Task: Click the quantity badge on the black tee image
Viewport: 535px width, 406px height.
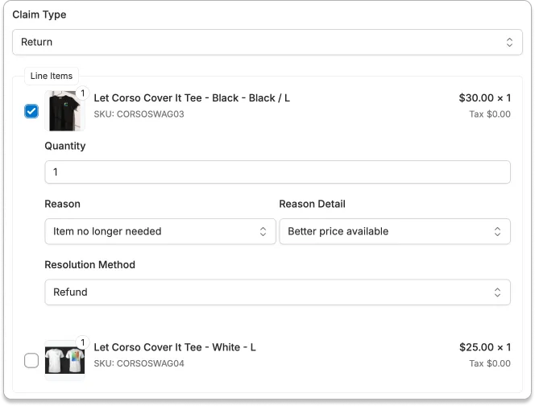Action: point(82,94)
